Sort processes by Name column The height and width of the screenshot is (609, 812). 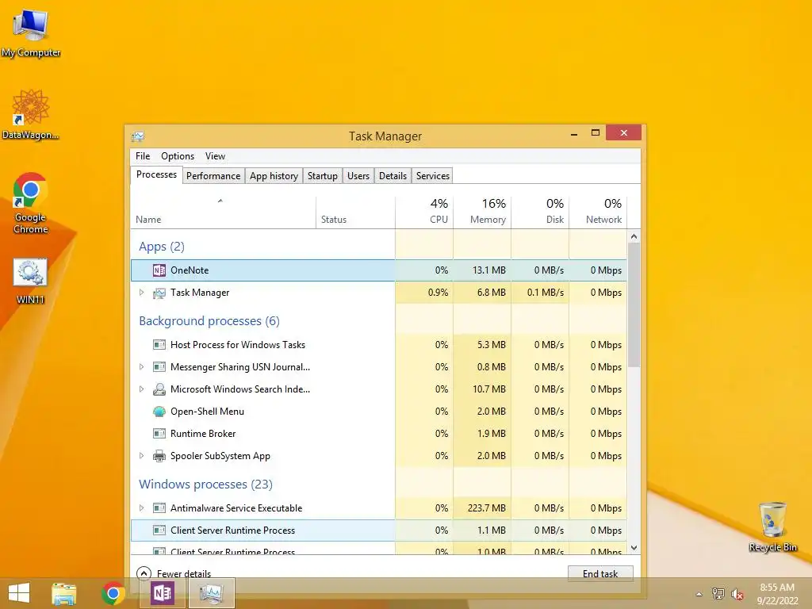(x=223, y=213)
